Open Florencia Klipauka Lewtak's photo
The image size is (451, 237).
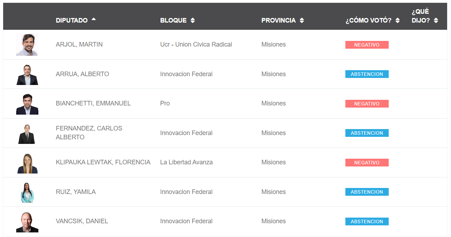tap(27, 163)
